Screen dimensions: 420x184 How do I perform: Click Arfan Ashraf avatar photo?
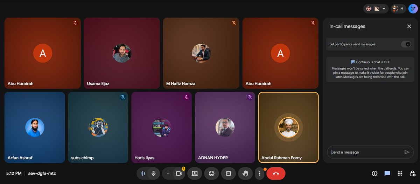[35, 127]
